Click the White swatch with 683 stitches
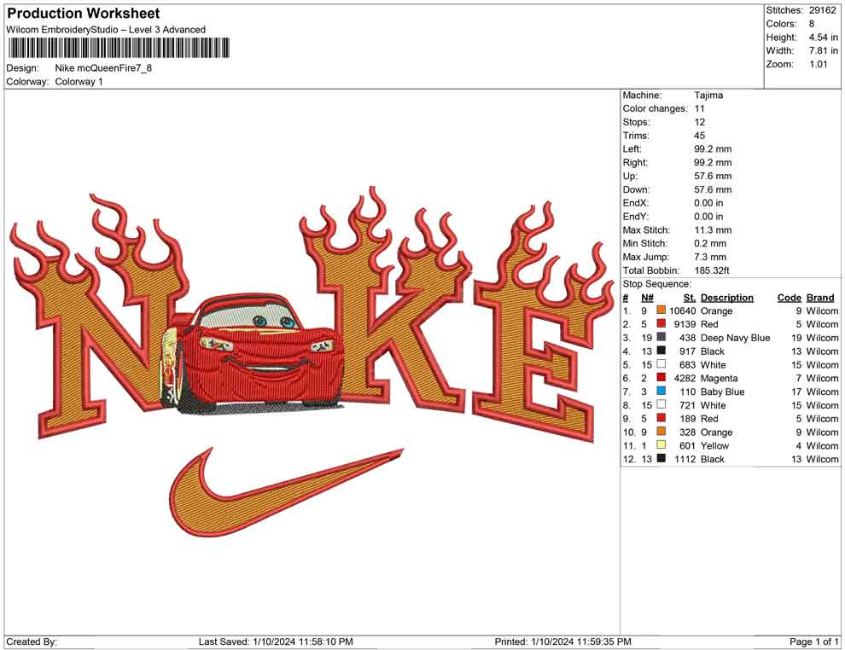 pyautogui.click(x=661, y=364)
